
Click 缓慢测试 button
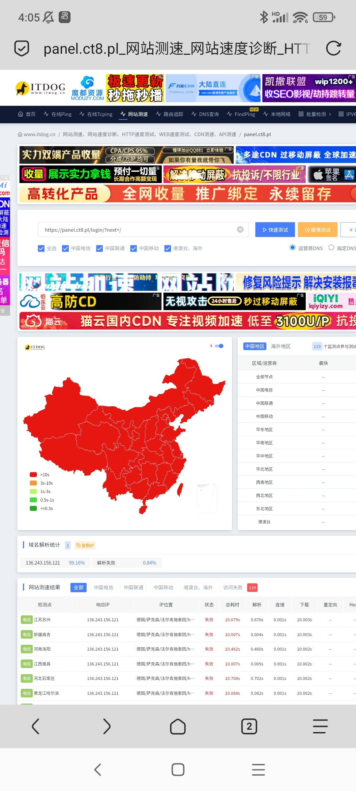[317, 230]
